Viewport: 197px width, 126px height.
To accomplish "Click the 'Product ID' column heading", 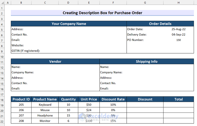I will (x=21, y=99).
